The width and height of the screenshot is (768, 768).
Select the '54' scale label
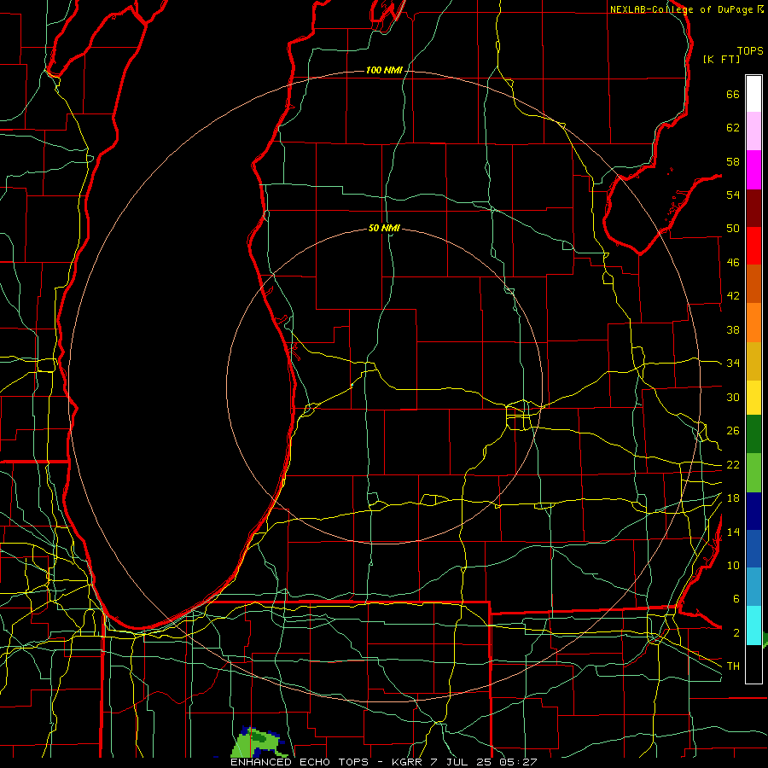coord(733,195)
